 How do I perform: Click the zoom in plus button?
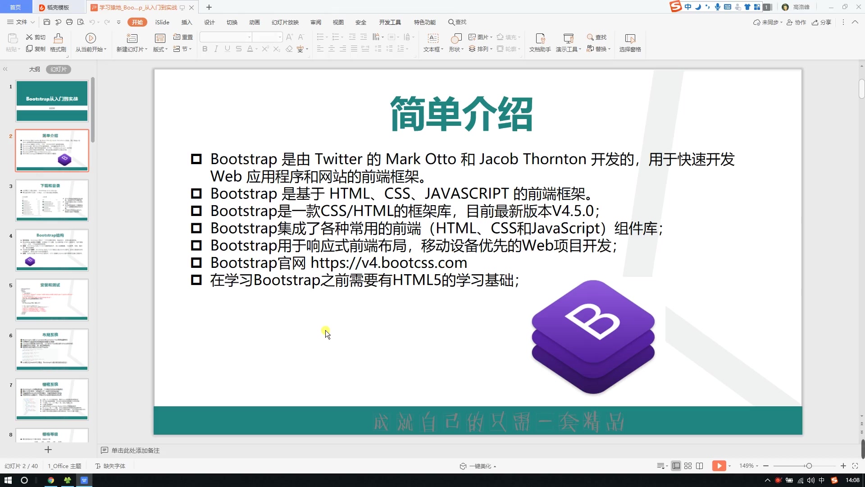click(843, 466)
